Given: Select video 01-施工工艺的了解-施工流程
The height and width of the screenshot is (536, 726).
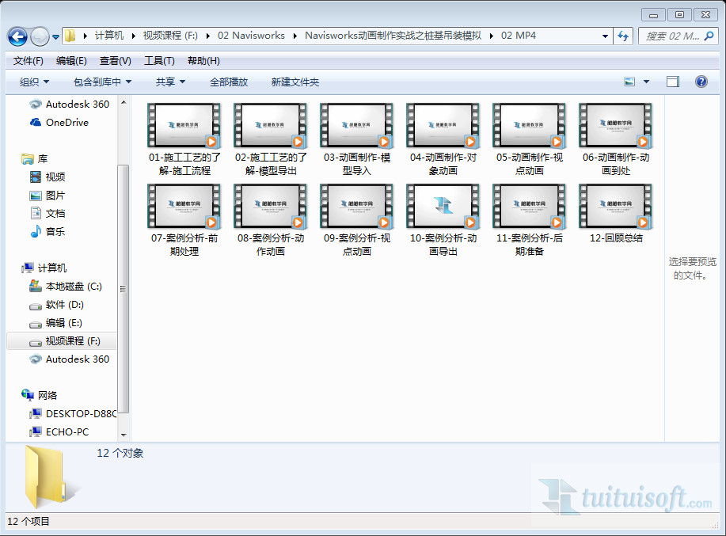Looking at the screenshot, I should click(184, 140).
